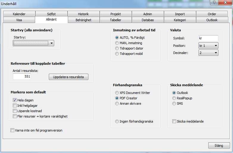Select the Allmänt tab
233x153 pixels.
tap(51, 19)
